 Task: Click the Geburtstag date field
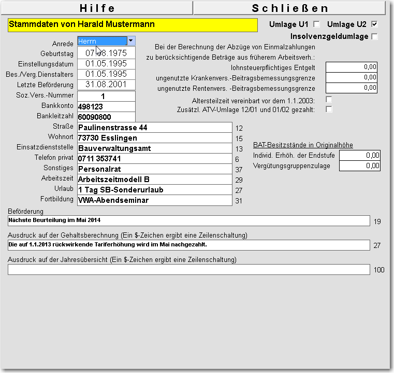[x=106, y=53]
